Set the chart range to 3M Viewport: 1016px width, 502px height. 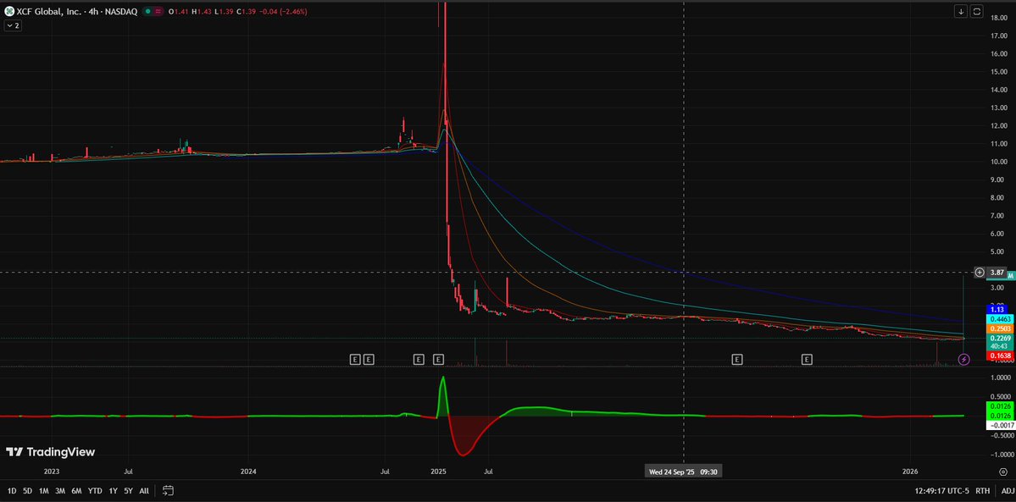[x=59, y=491]
